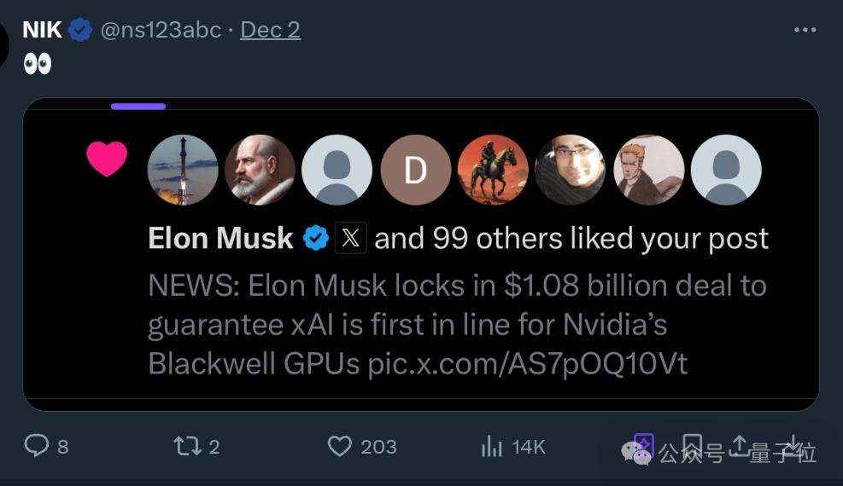Image resolution: width=843 pixels, height=486 pixels.
Task: Click NIK's blue verified badge
Action: coord(80,30)
